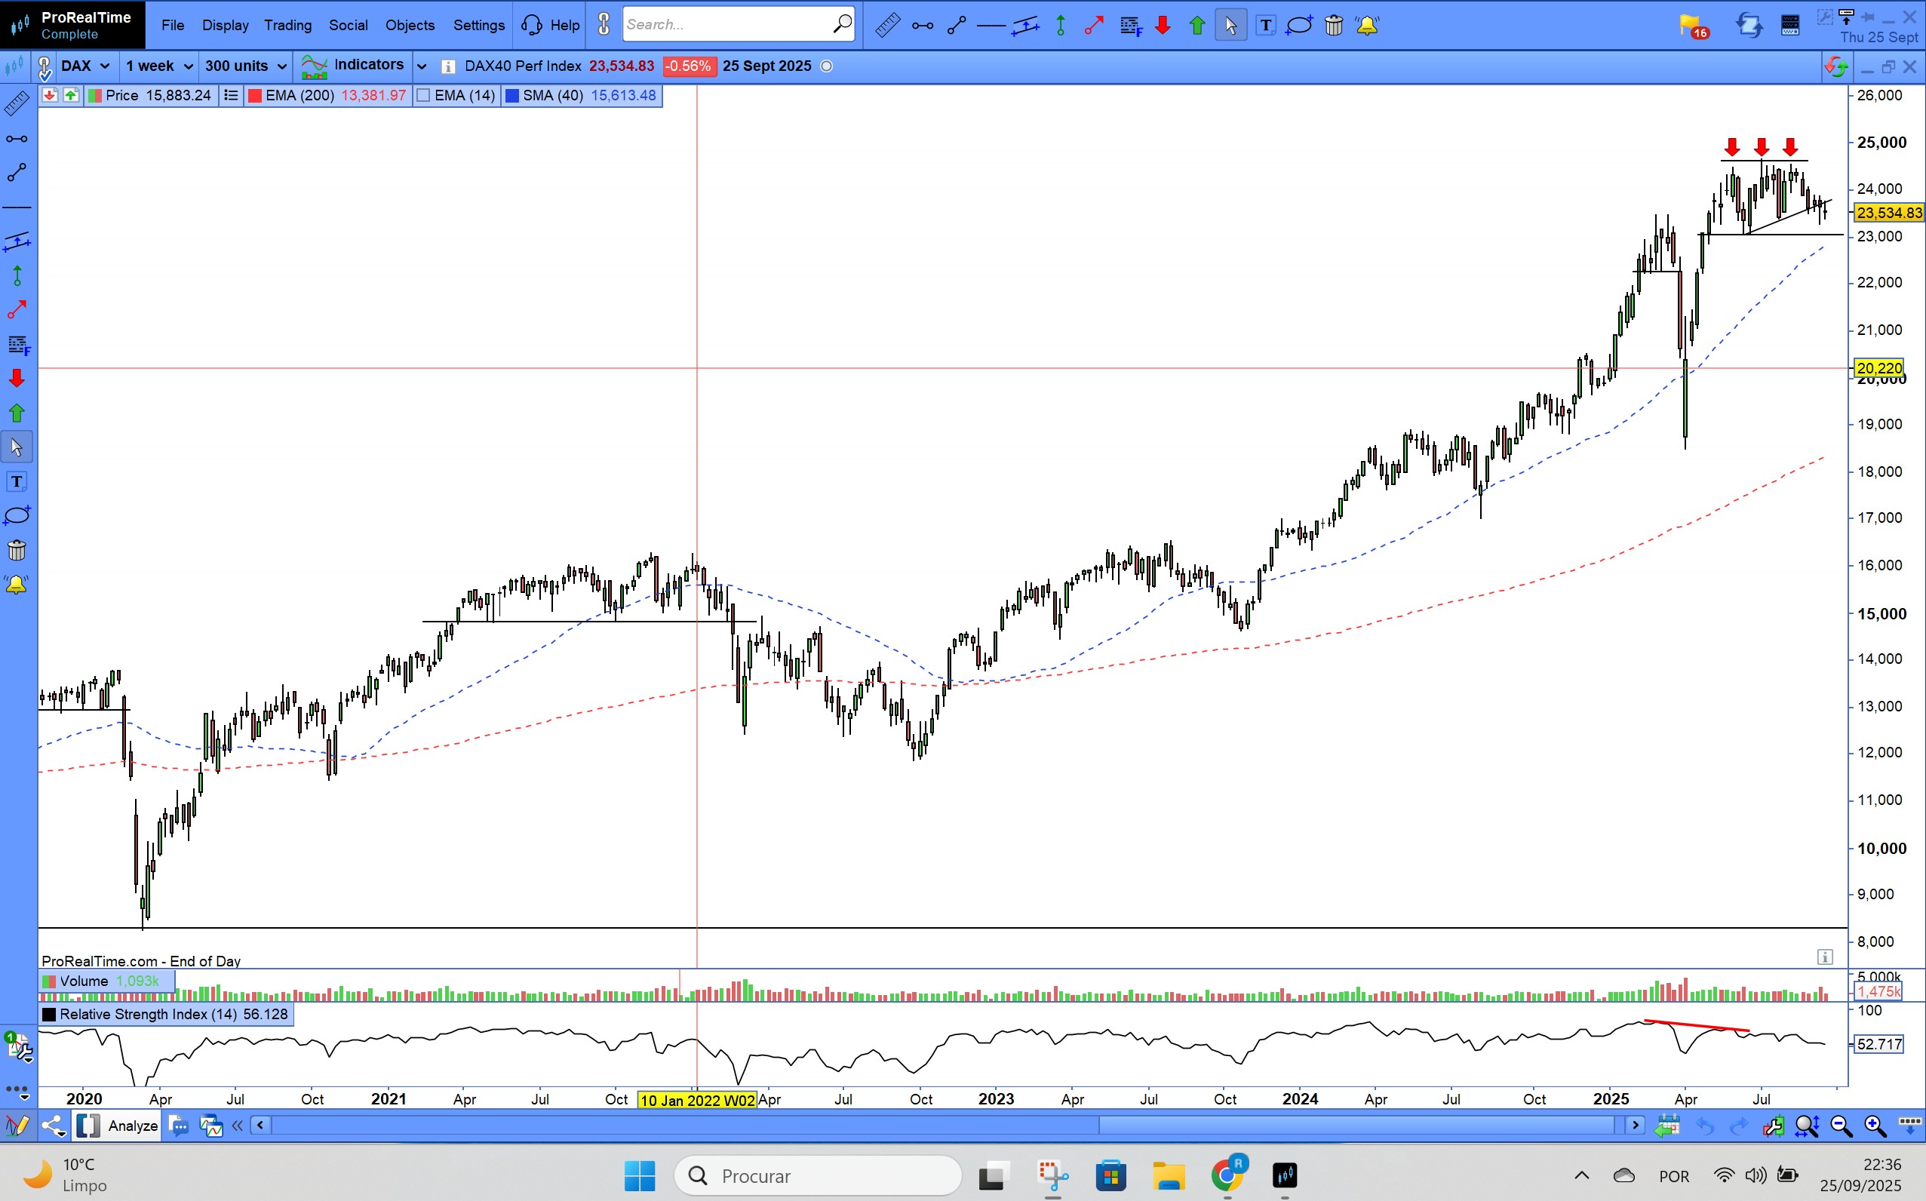Select the text annotation tool in left sidebar
The width and height of the screenshot is (1926, 1201).
pos(17,481)
